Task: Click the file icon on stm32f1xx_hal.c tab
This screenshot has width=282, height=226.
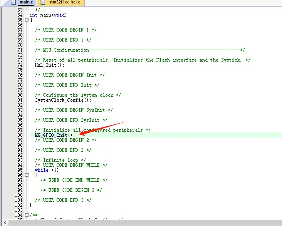Action: point(43,3)
